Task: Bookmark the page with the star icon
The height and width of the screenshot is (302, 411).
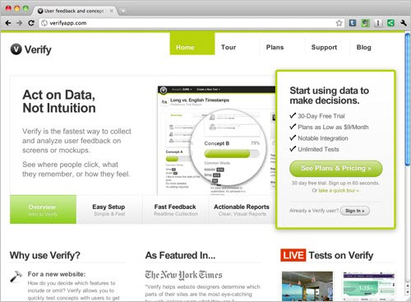Action: pyautogui.click(x=339, y=23)
